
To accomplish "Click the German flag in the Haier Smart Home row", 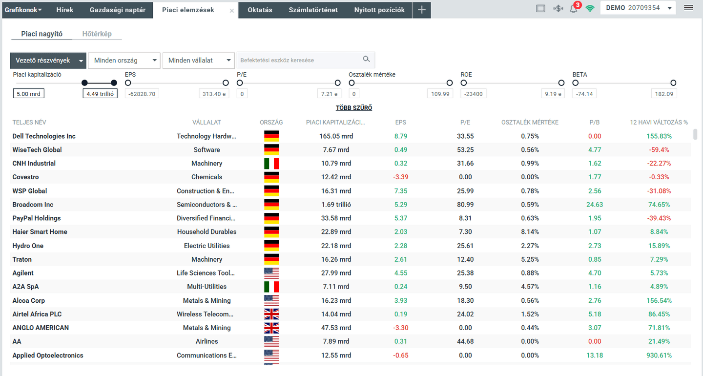I will [x=271, y=232].
